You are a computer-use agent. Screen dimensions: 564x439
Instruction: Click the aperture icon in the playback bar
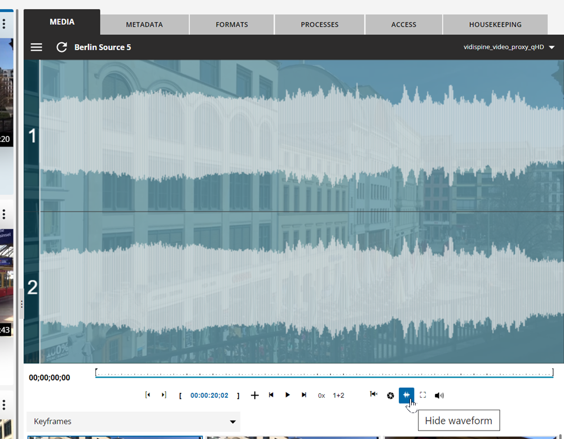(390, 395)
